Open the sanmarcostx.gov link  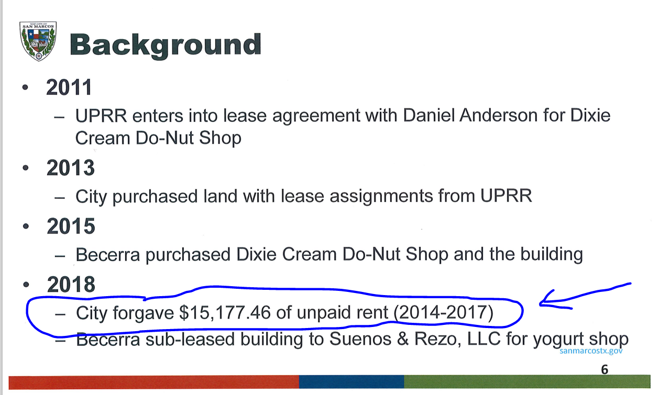591,351
